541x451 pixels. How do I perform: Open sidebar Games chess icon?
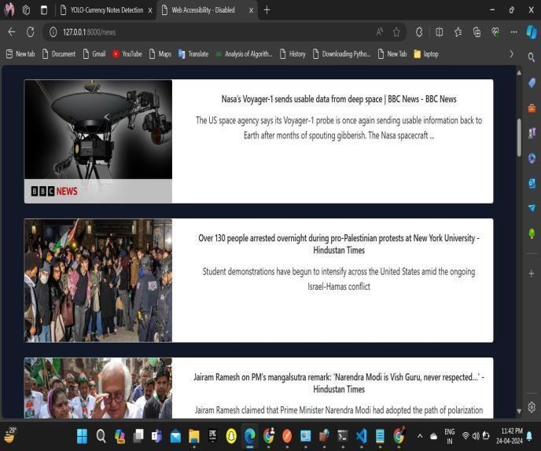pos(532,133)
